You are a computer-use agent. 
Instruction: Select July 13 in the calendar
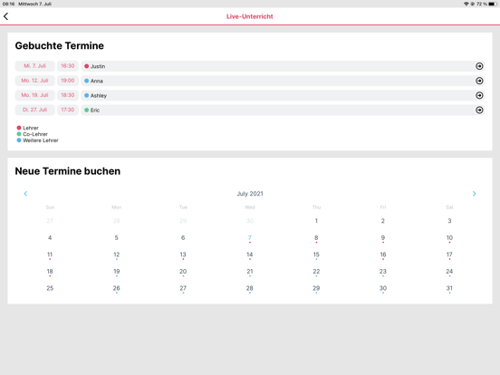[183, 255]
